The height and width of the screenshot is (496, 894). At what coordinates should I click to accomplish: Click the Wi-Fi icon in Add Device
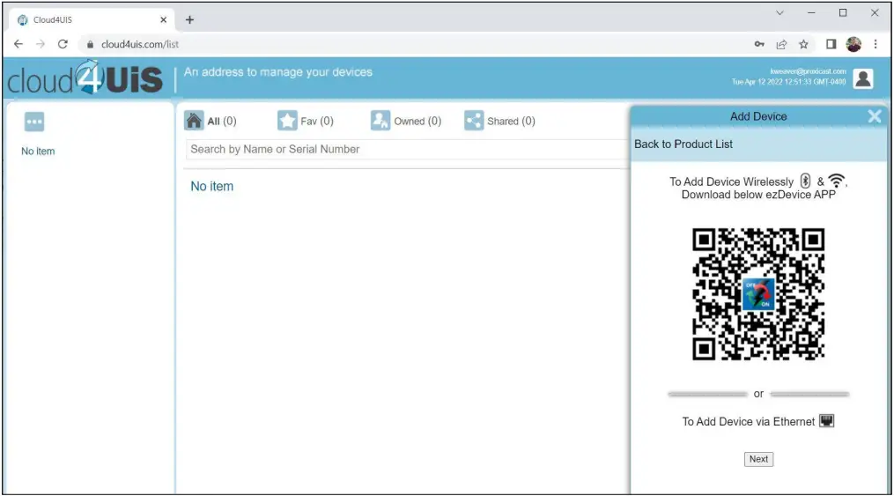pos(837,181)
